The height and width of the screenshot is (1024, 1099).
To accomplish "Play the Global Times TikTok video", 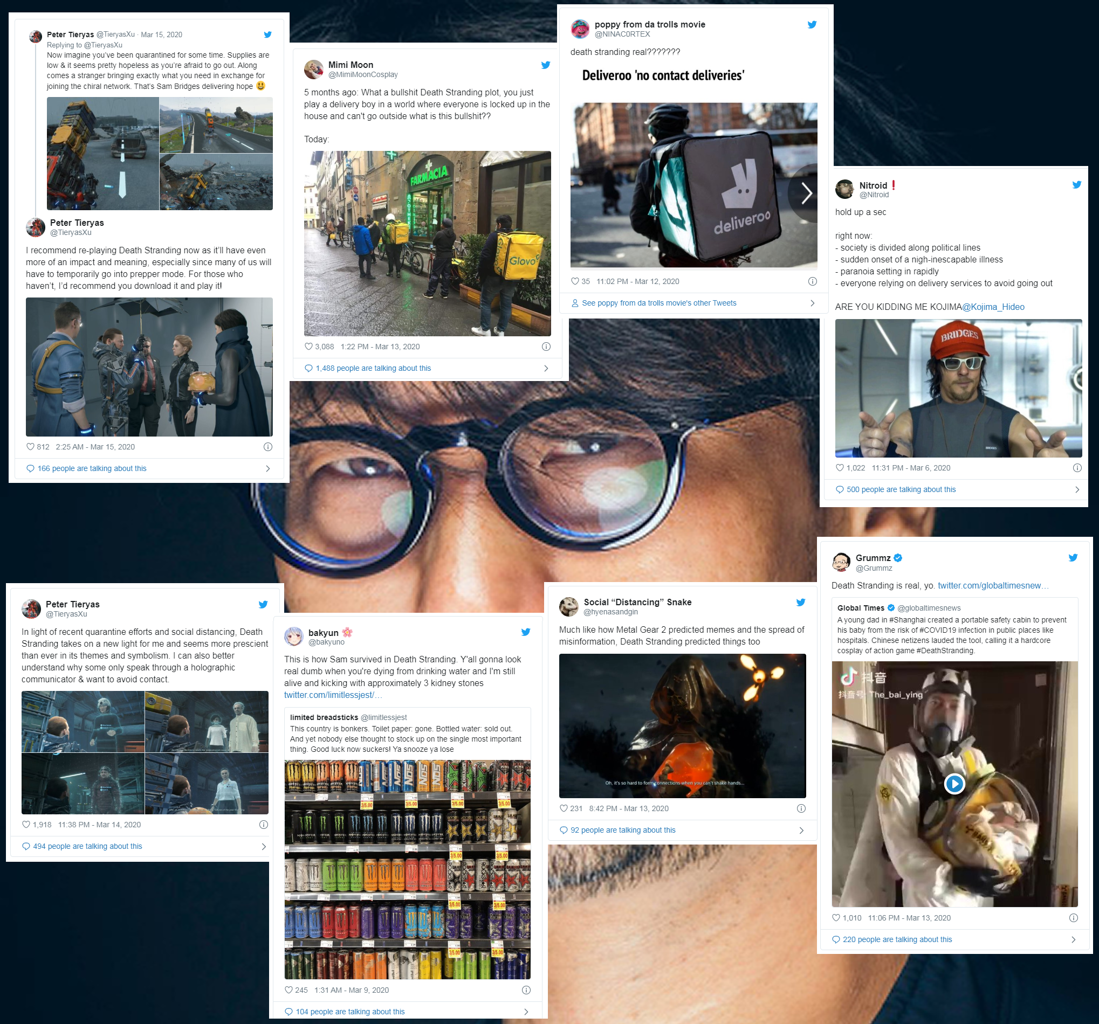I will coord(954,783).
